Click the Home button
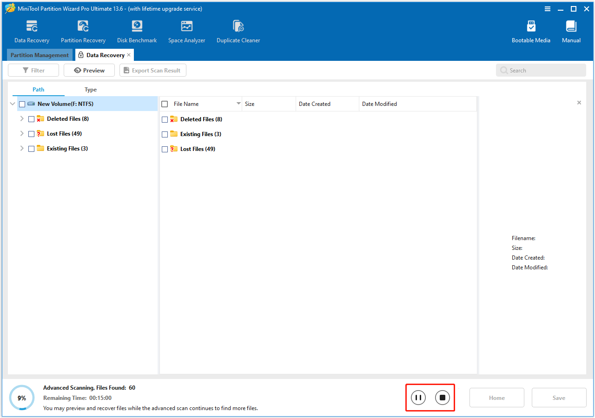595x418 pixels. [x=496, y=398]
